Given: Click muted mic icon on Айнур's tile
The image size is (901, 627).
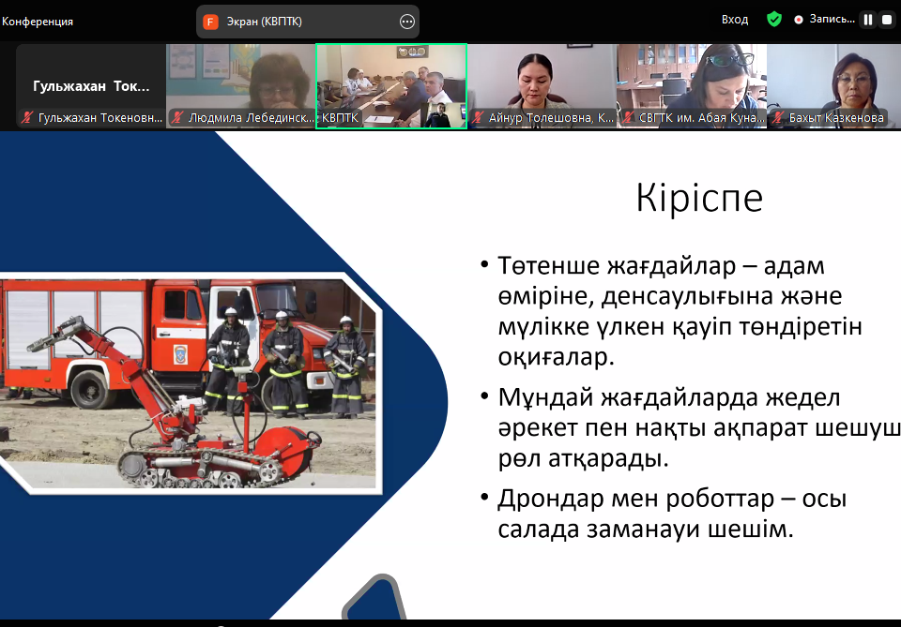Looking at the screenshot, I should coord(478,118).
